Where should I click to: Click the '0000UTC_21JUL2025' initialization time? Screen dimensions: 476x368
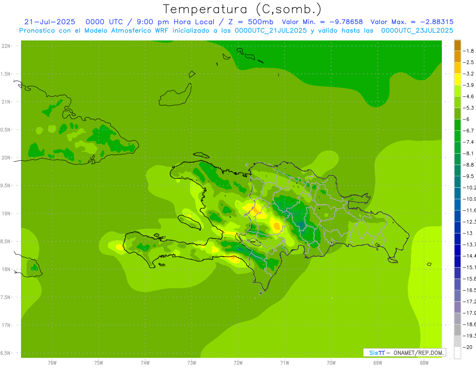[x=271, y=31]
